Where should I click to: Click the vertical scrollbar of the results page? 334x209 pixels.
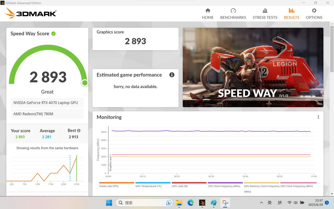pos(332,49)
